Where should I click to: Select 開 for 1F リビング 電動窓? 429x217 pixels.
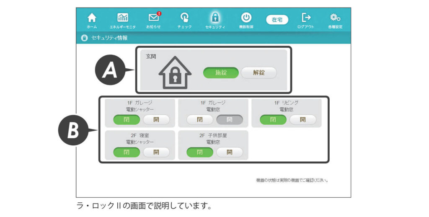(x=302, y=119)
